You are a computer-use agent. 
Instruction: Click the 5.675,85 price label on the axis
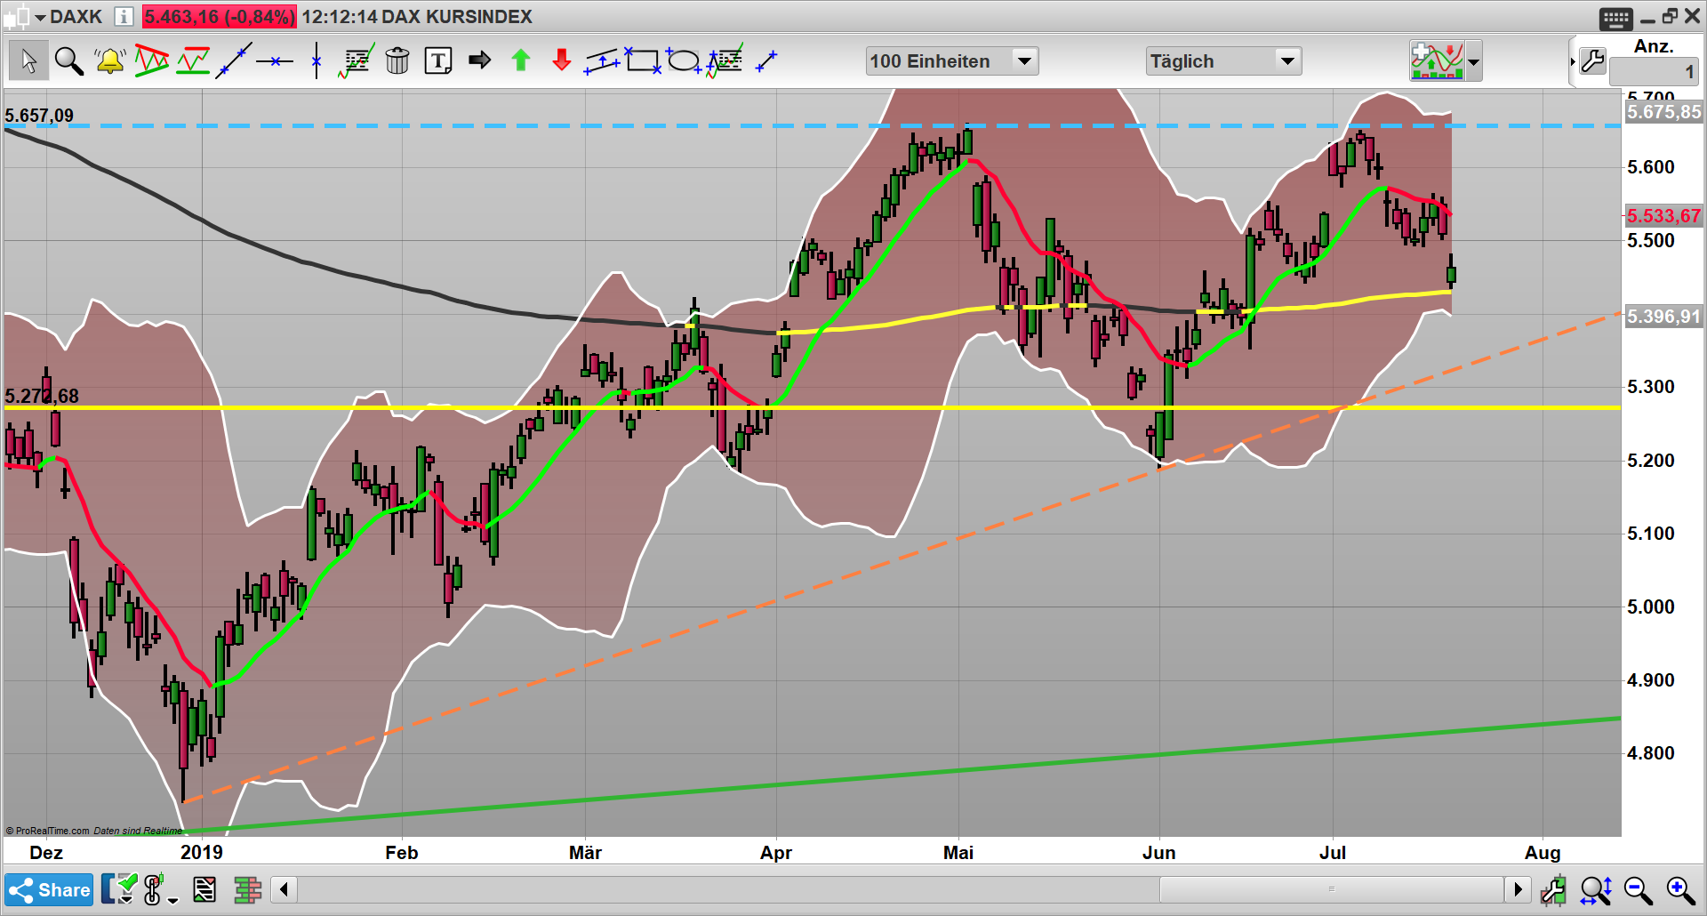(x=1663, y=112)
